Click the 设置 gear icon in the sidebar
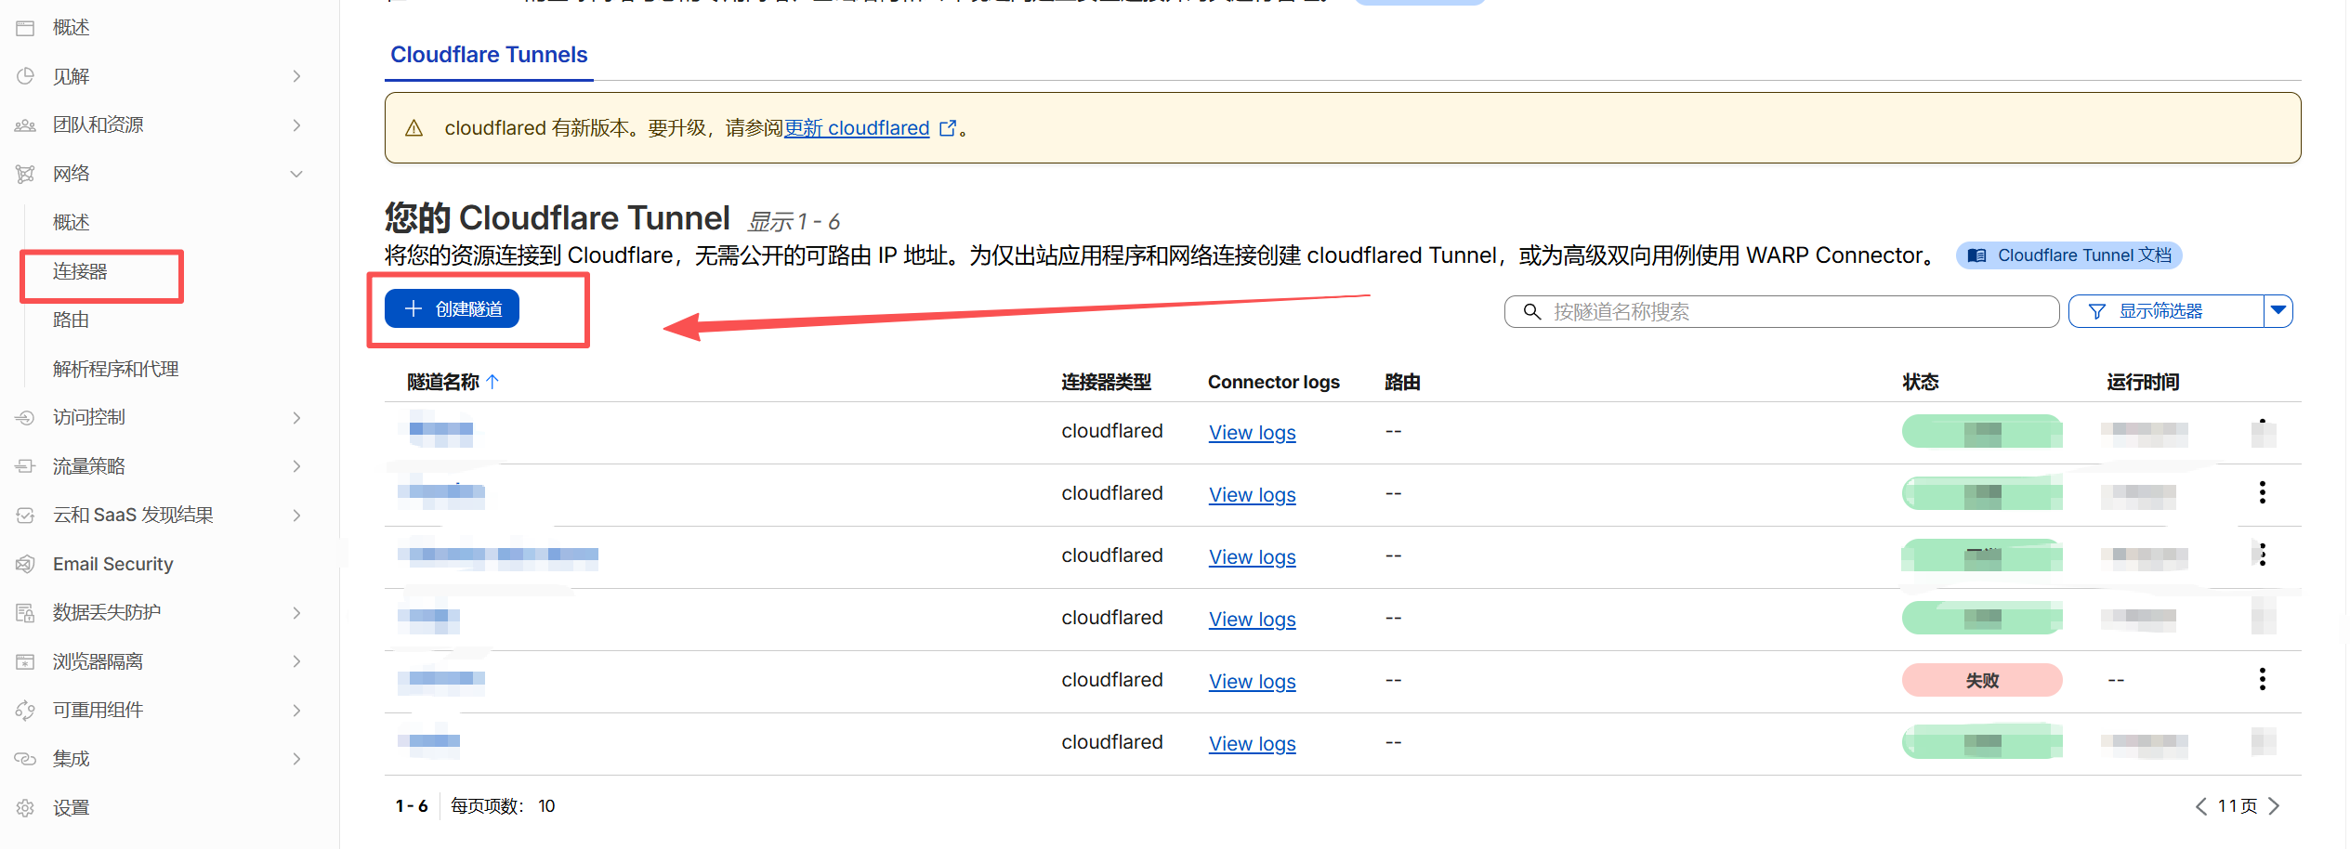 click(x=25, y=807)
